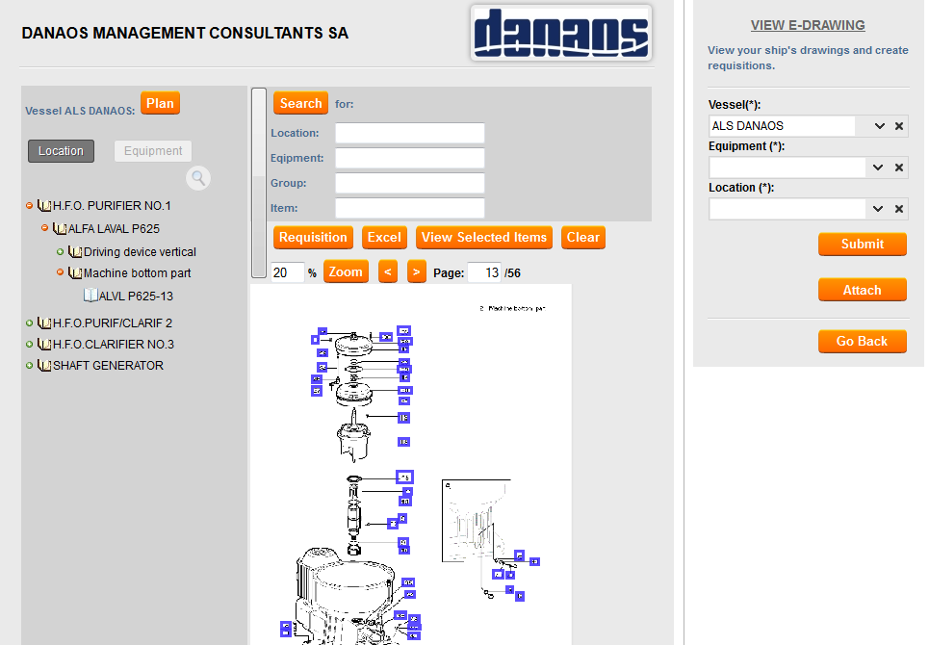Click the Vessel combo field showing ALS DANAOS
This screenshot has height=645, width=929.
pos(782,125)
